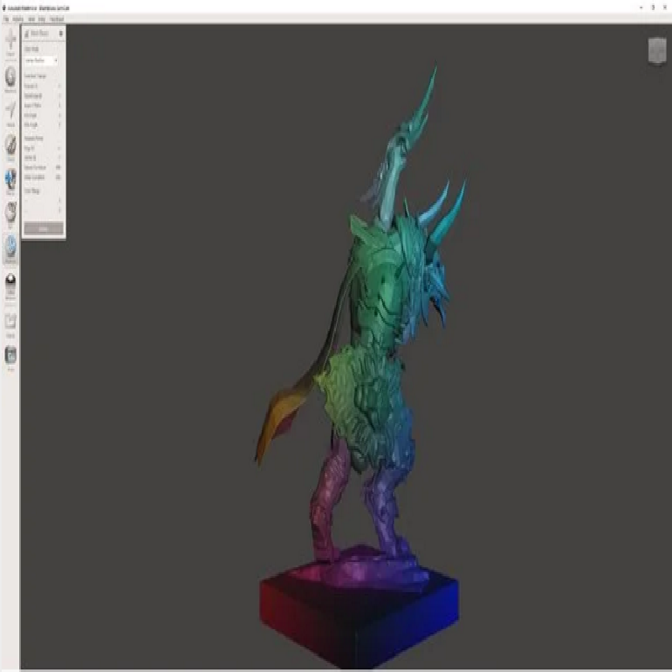Image resolution: width=672 pixels, height=672 pixels.
Task: Click the Import tool icon
Action: tap(11, 41)
